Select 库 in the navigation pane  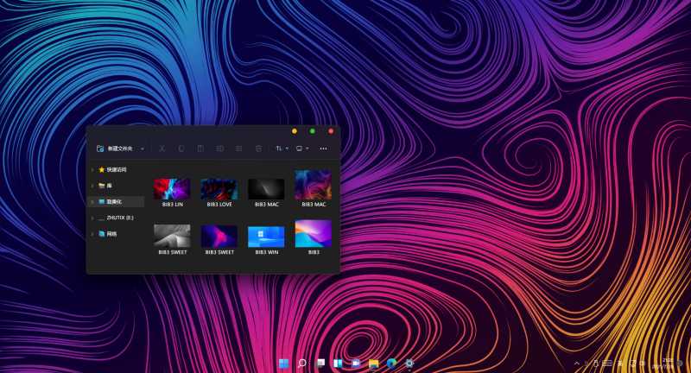coord(109,186)
